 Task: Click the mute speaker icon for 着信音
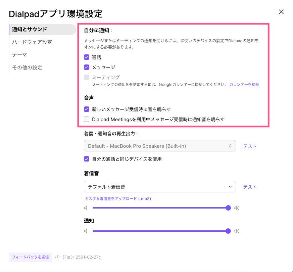click(x=86, y=208)
